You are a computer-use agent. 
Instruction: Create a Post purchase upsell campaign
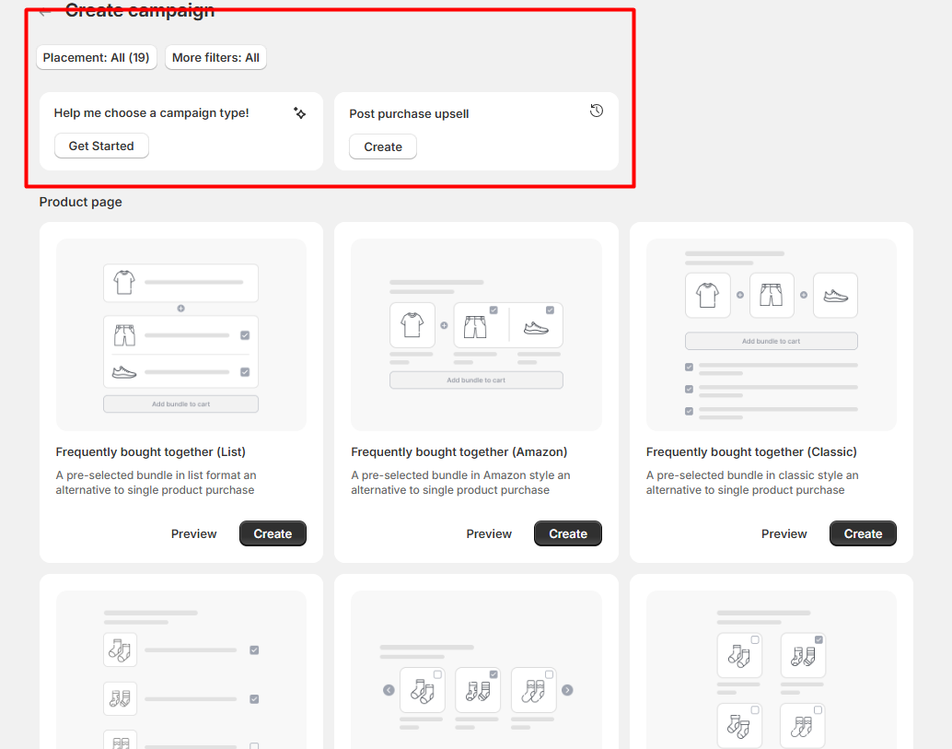tap(382, 147)
